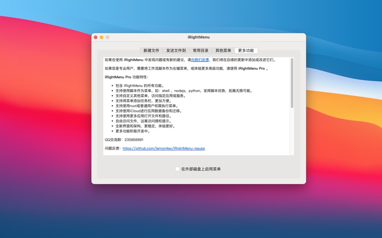
Task: Select the 常用目录 tab
Action: tap(201, 50)
